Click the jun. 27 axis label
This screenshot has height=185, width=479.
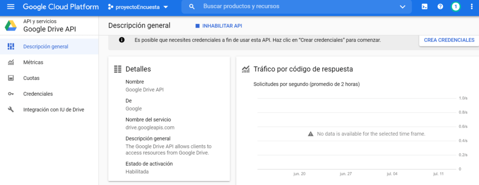click(346, 174)
